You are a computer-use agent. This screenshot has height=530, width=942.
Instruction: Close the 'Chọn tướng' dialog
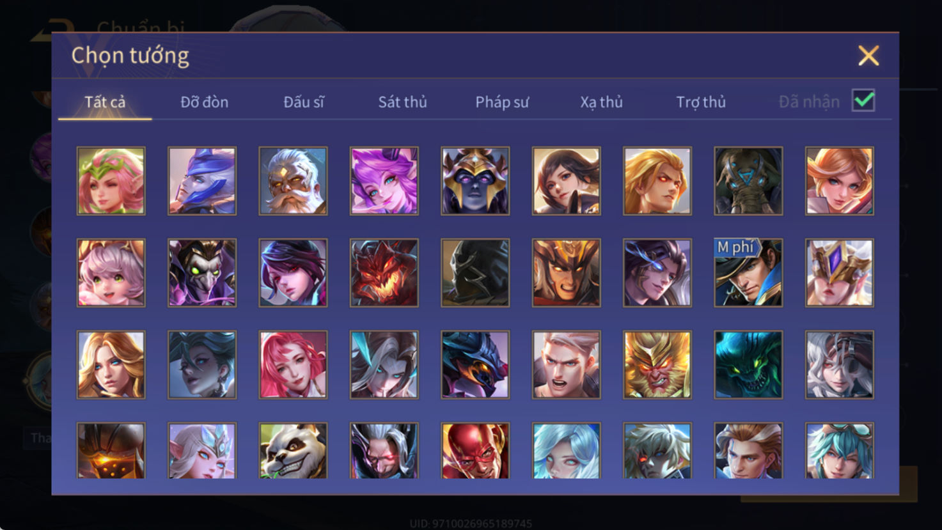click(x=868, y=56)
